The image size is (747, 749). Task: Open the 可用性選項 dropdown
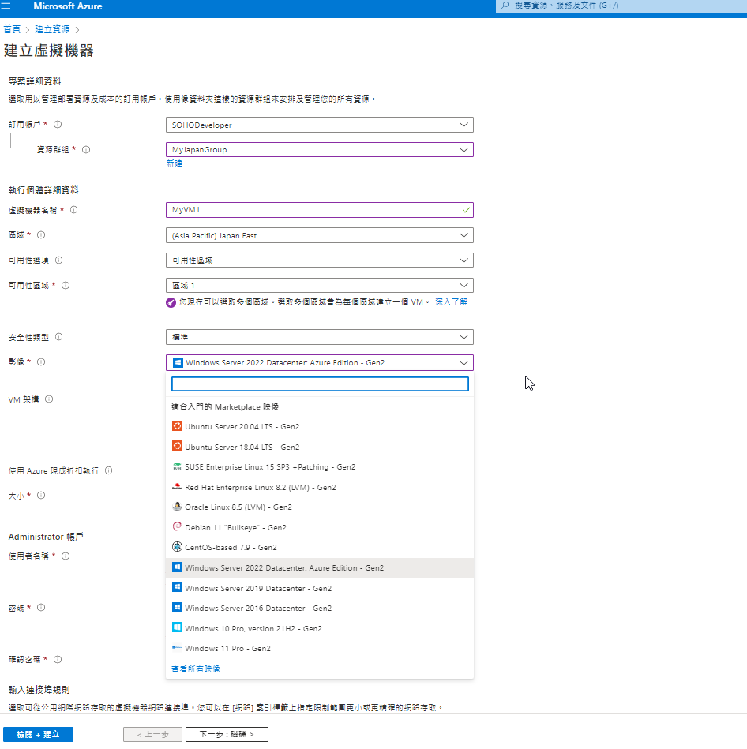pyautogui.click(x=319, y=260)
